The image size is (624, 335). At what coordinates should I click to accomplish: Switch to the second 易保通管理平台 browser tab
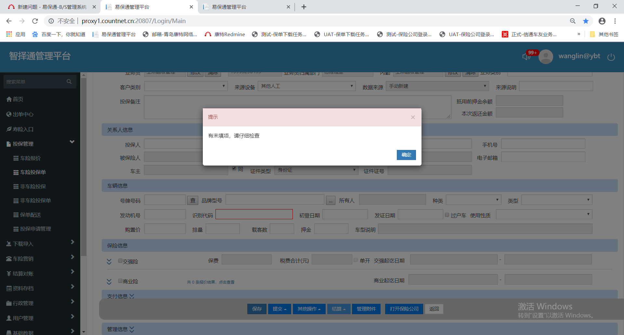(246, 7)
